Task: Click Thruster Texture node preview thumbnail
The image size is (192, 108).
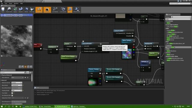Action: [93, 82]
